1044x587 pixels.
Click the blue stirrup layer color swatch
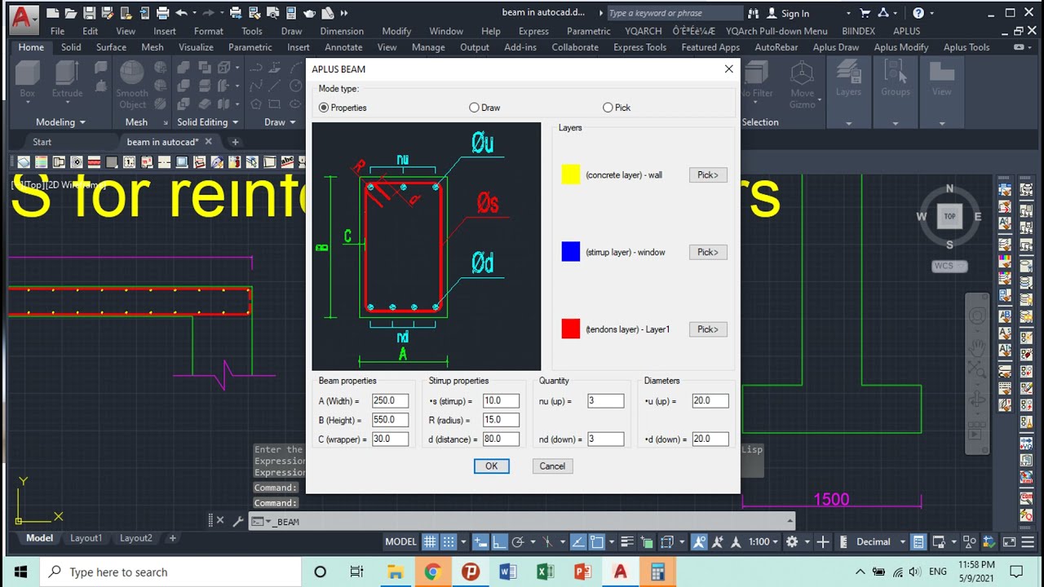[x=571, y=252]
